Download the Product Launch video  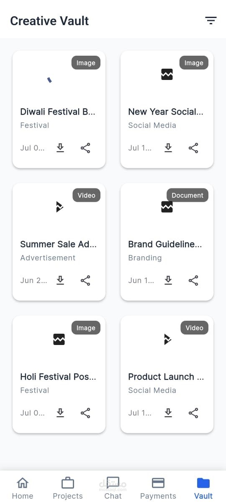tap(168, 413)
